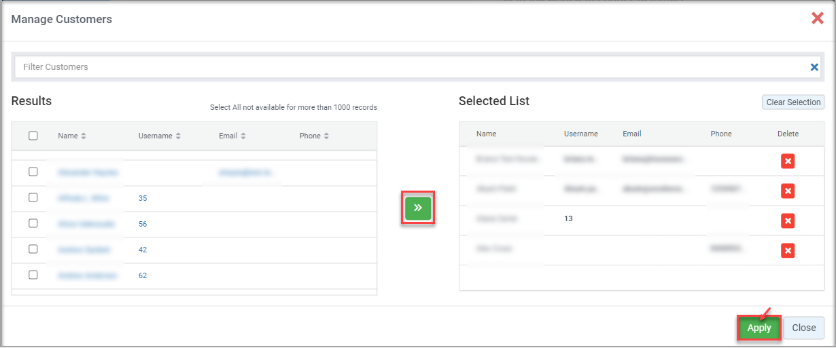This screenshot has height=348, width=836.
Task: Open the username 62 link in Results
Action: (x=143, y=275)
